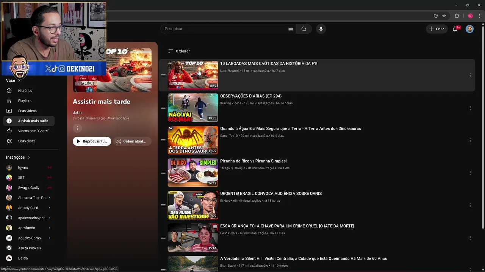Open Ei Nerd channel name
The width and height of the screenshot is (485, 272).
point(225,201)
